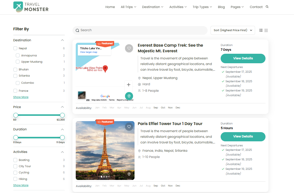294x193 pixels.
Task: Open the All Trips menu
Action: (128, 7)
